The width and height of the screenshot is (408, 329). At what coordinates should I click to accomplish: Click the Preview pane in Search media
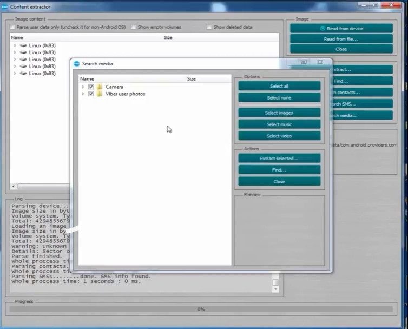[279, 231]
